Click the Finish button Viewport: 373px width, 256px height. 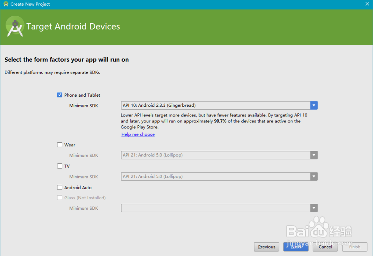click(355, 247)
